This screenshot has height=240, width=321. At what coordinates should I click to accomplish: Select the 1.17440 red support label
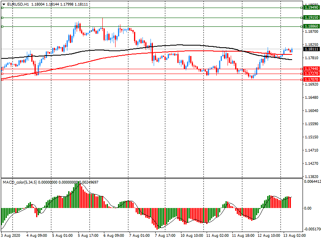click(311, 69)
